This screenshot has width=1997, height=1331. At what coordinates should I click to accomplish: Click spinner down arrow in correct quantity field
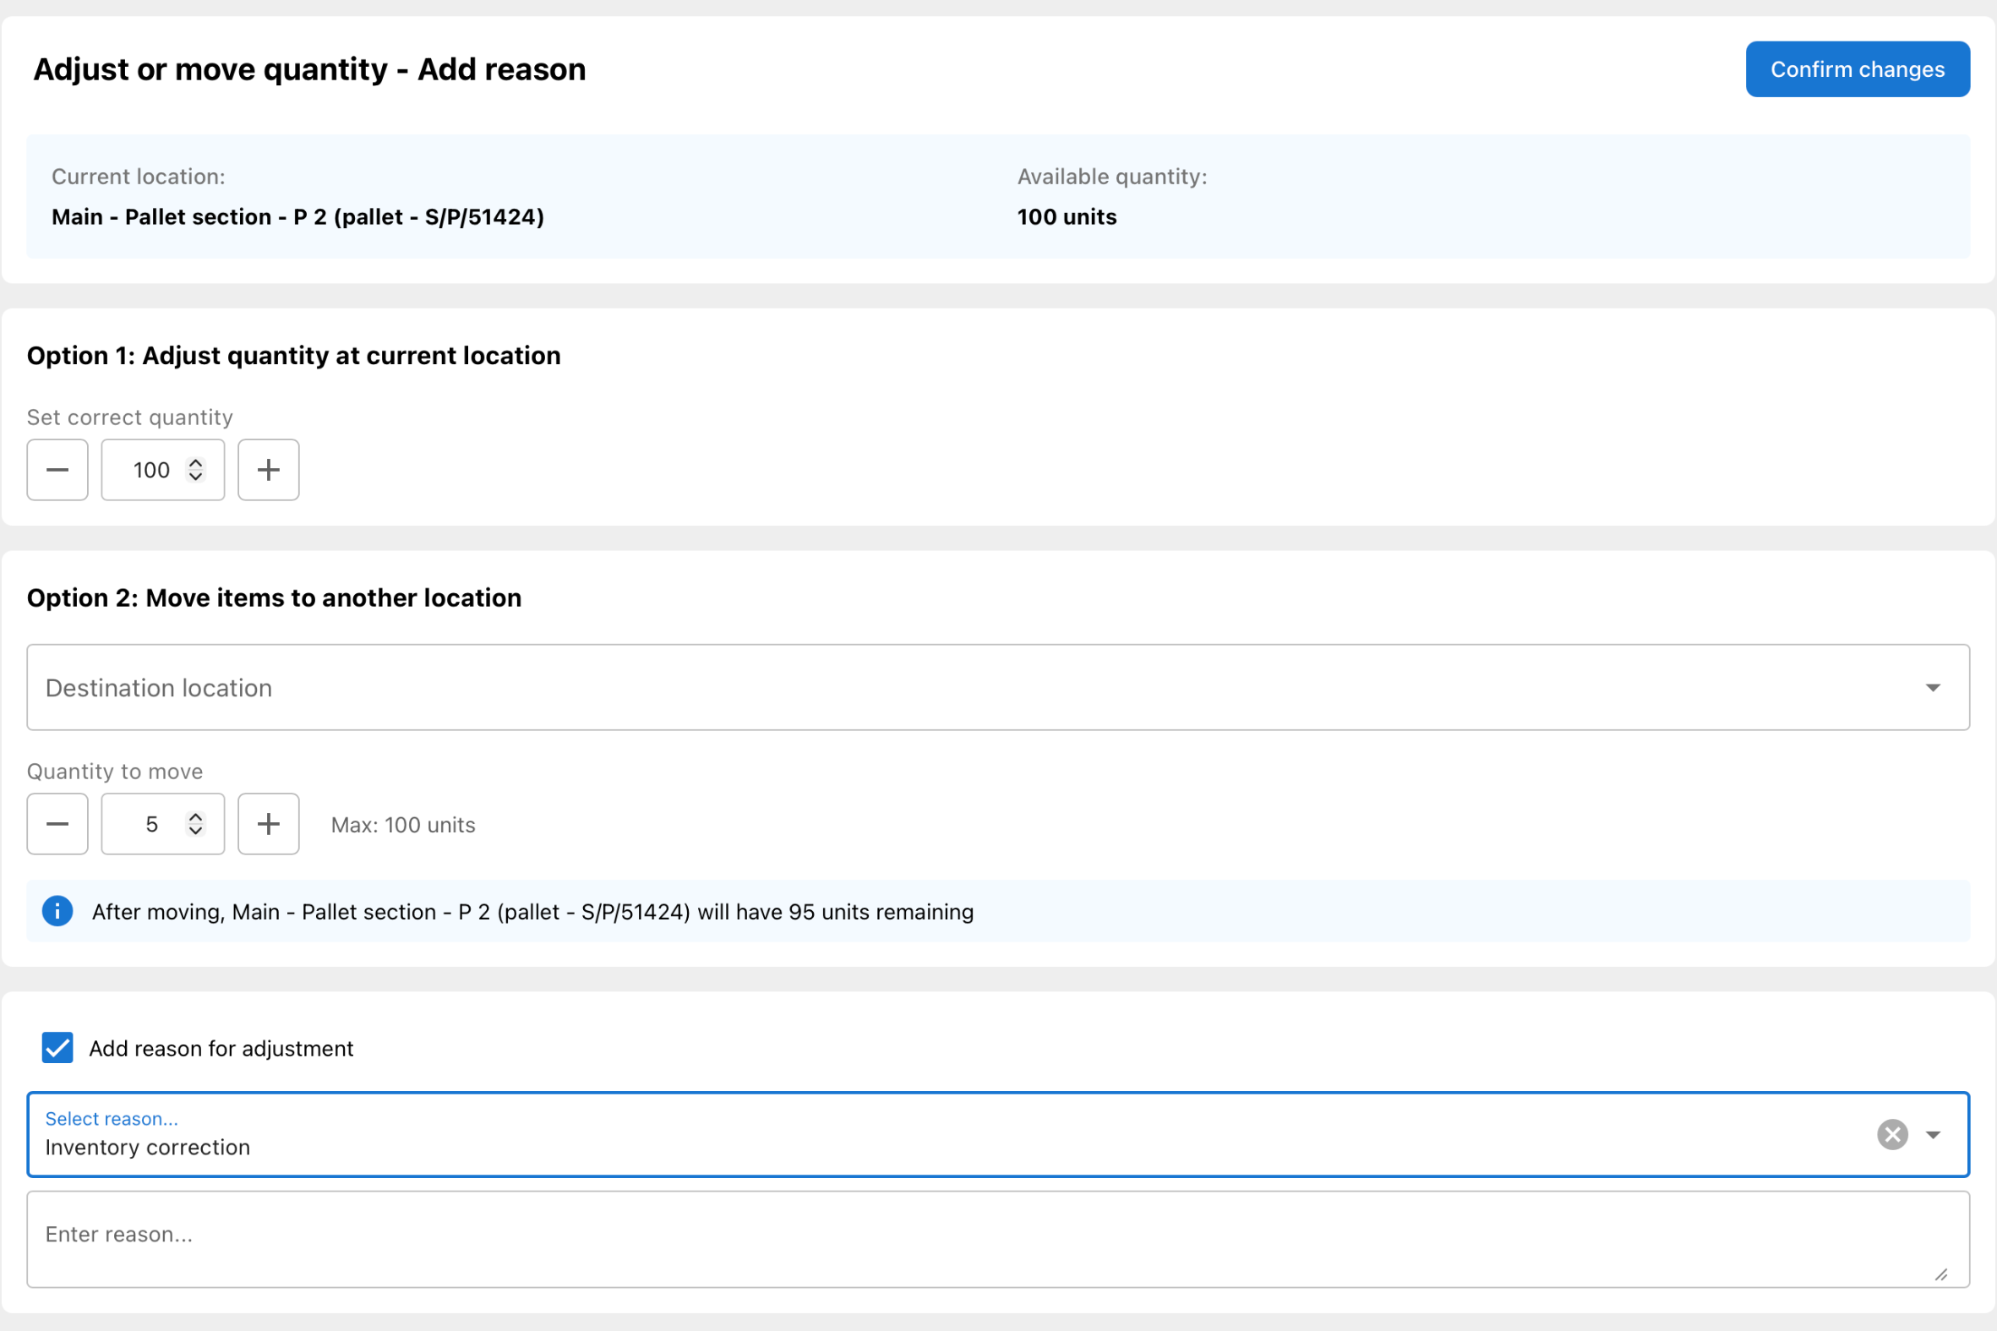[x=195, y=477]
